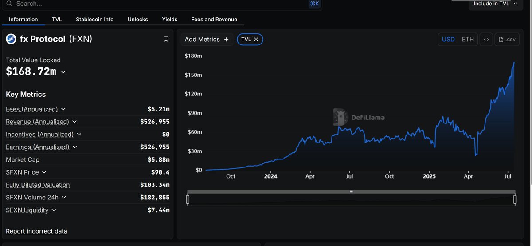The image size is (532, 246).
Task: Click the Key Metrics heading
Action: point(26,95)
